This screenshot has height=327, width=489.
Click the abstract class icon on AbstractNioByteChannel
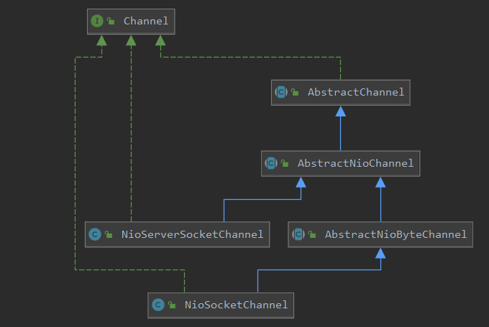click(x=298, y=234)
